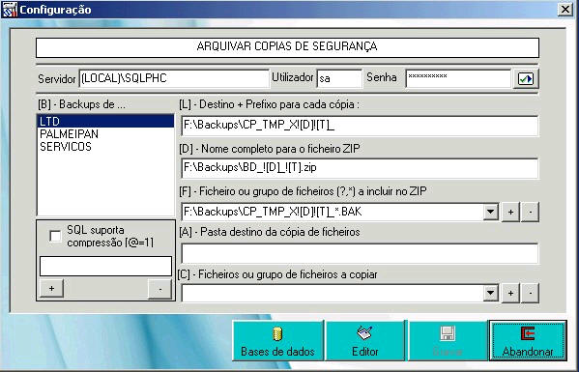Add a file group to ZIP with plus button

click(x=510, y=212)
